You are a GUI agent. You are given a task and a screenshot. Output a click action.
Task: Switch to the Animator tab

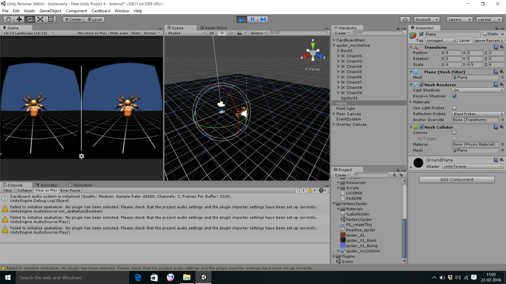47,185
